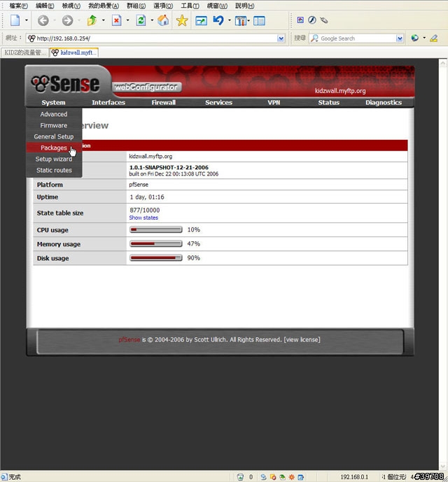
Task: Click the view license link
Action: click(302, 340)
